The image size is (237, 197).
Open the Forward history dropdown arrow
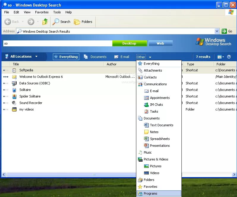[x=38, y=22]
